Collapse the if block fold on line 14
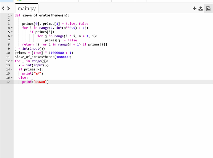This screenshot has height=158, width=213. coord(12,69)
